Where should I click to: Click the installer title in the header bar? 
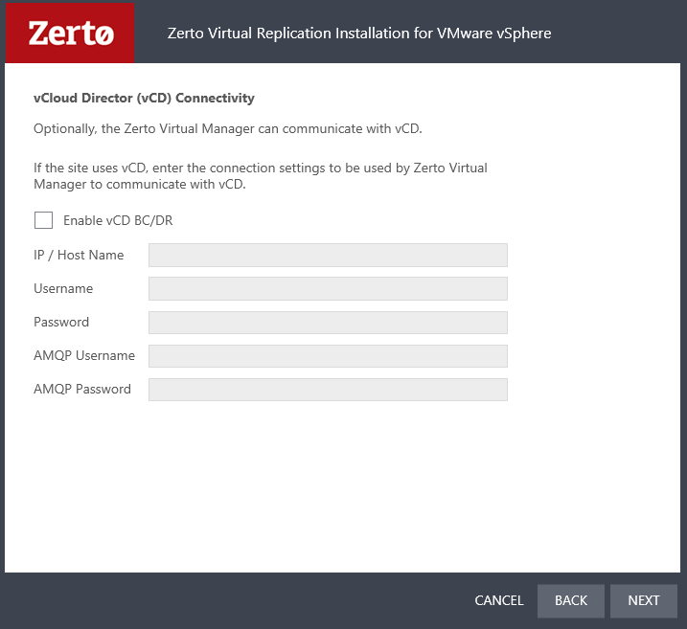click(359, 34)
